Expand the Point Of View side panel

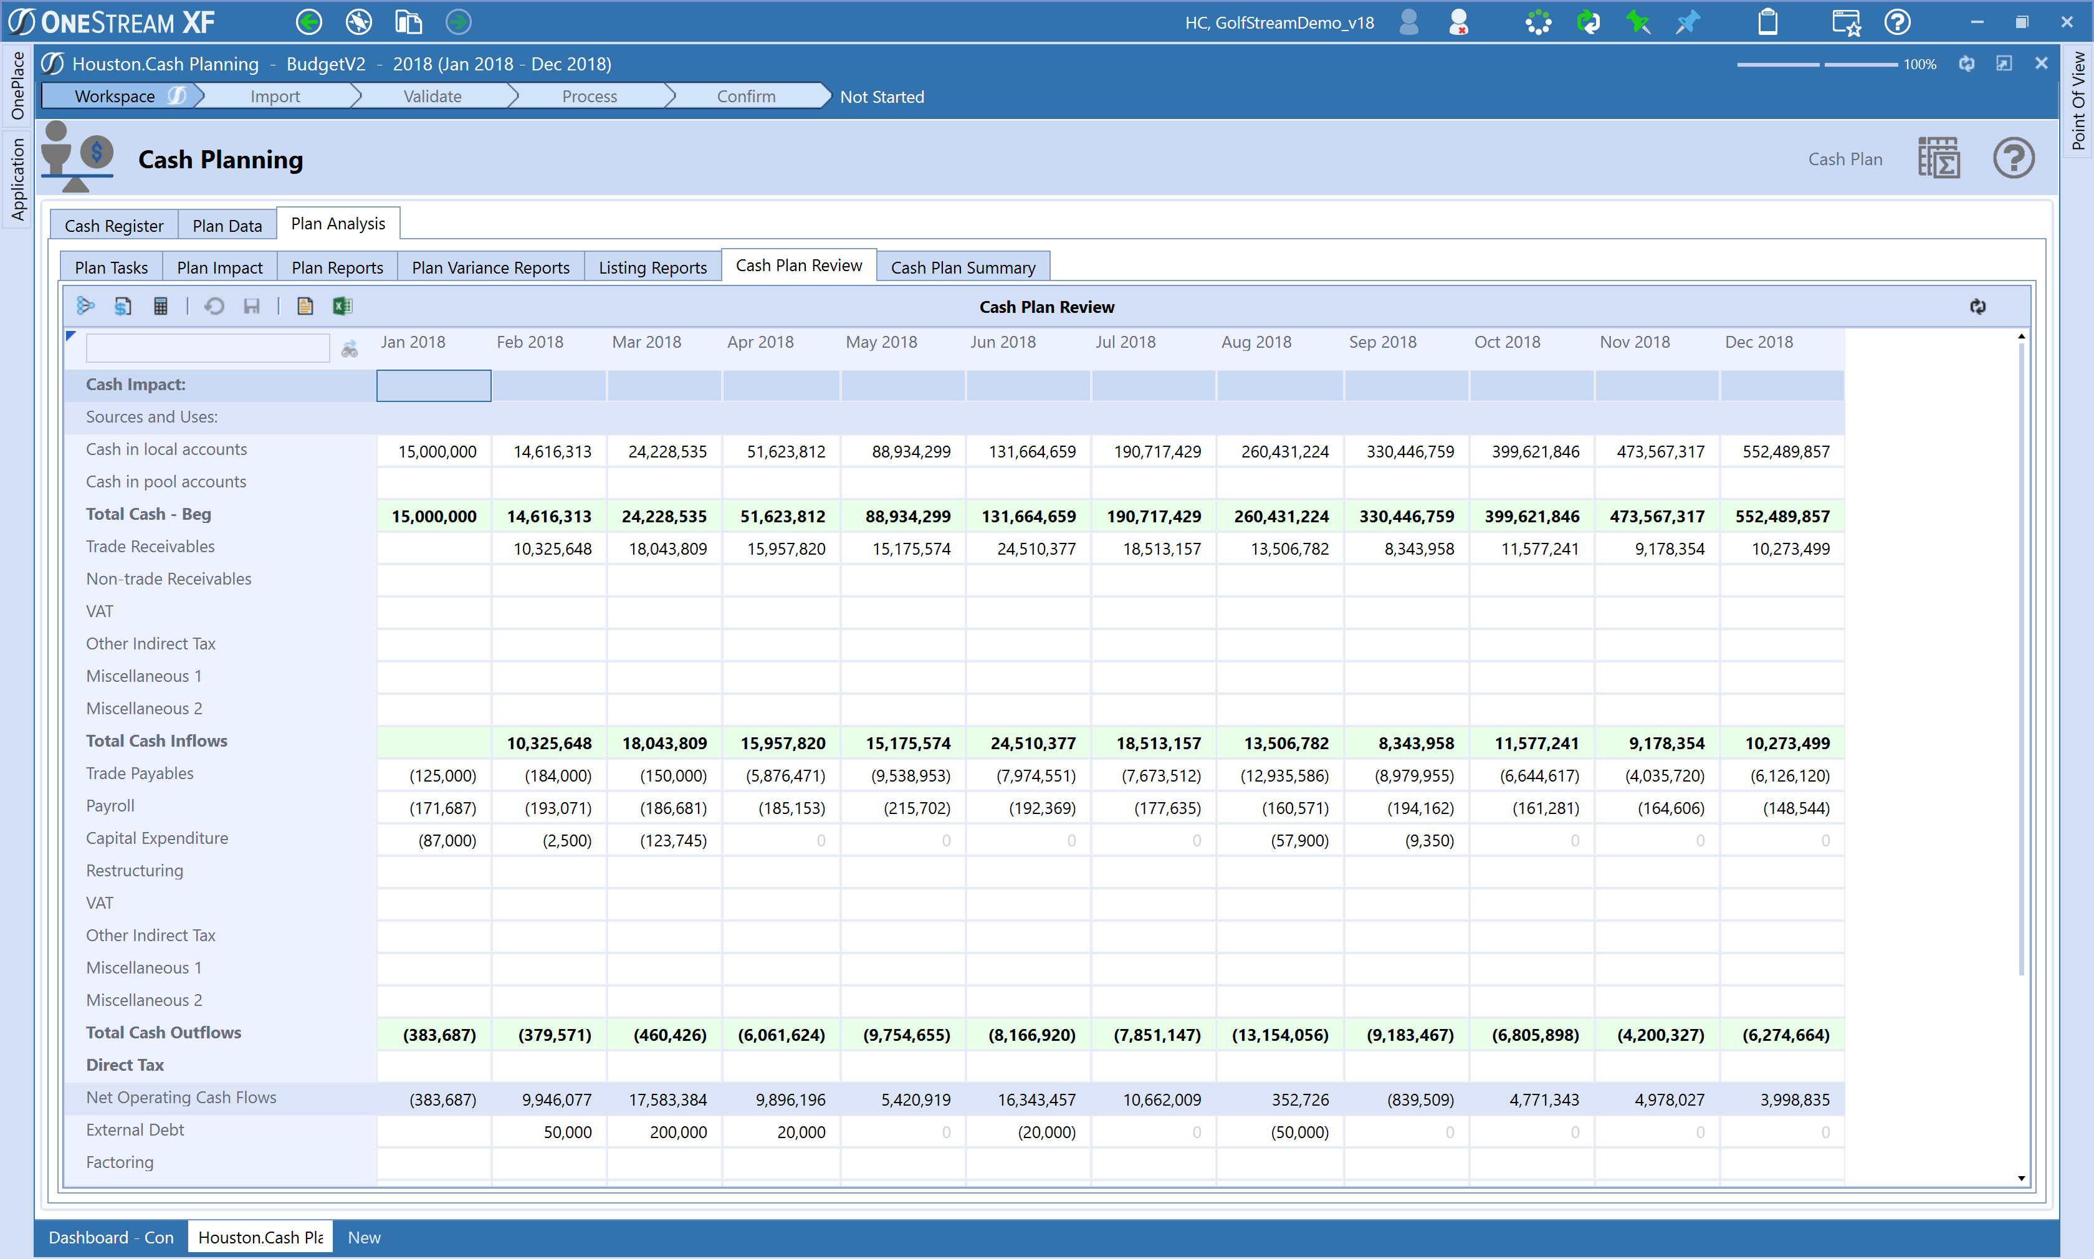(x=2078, y=100)
